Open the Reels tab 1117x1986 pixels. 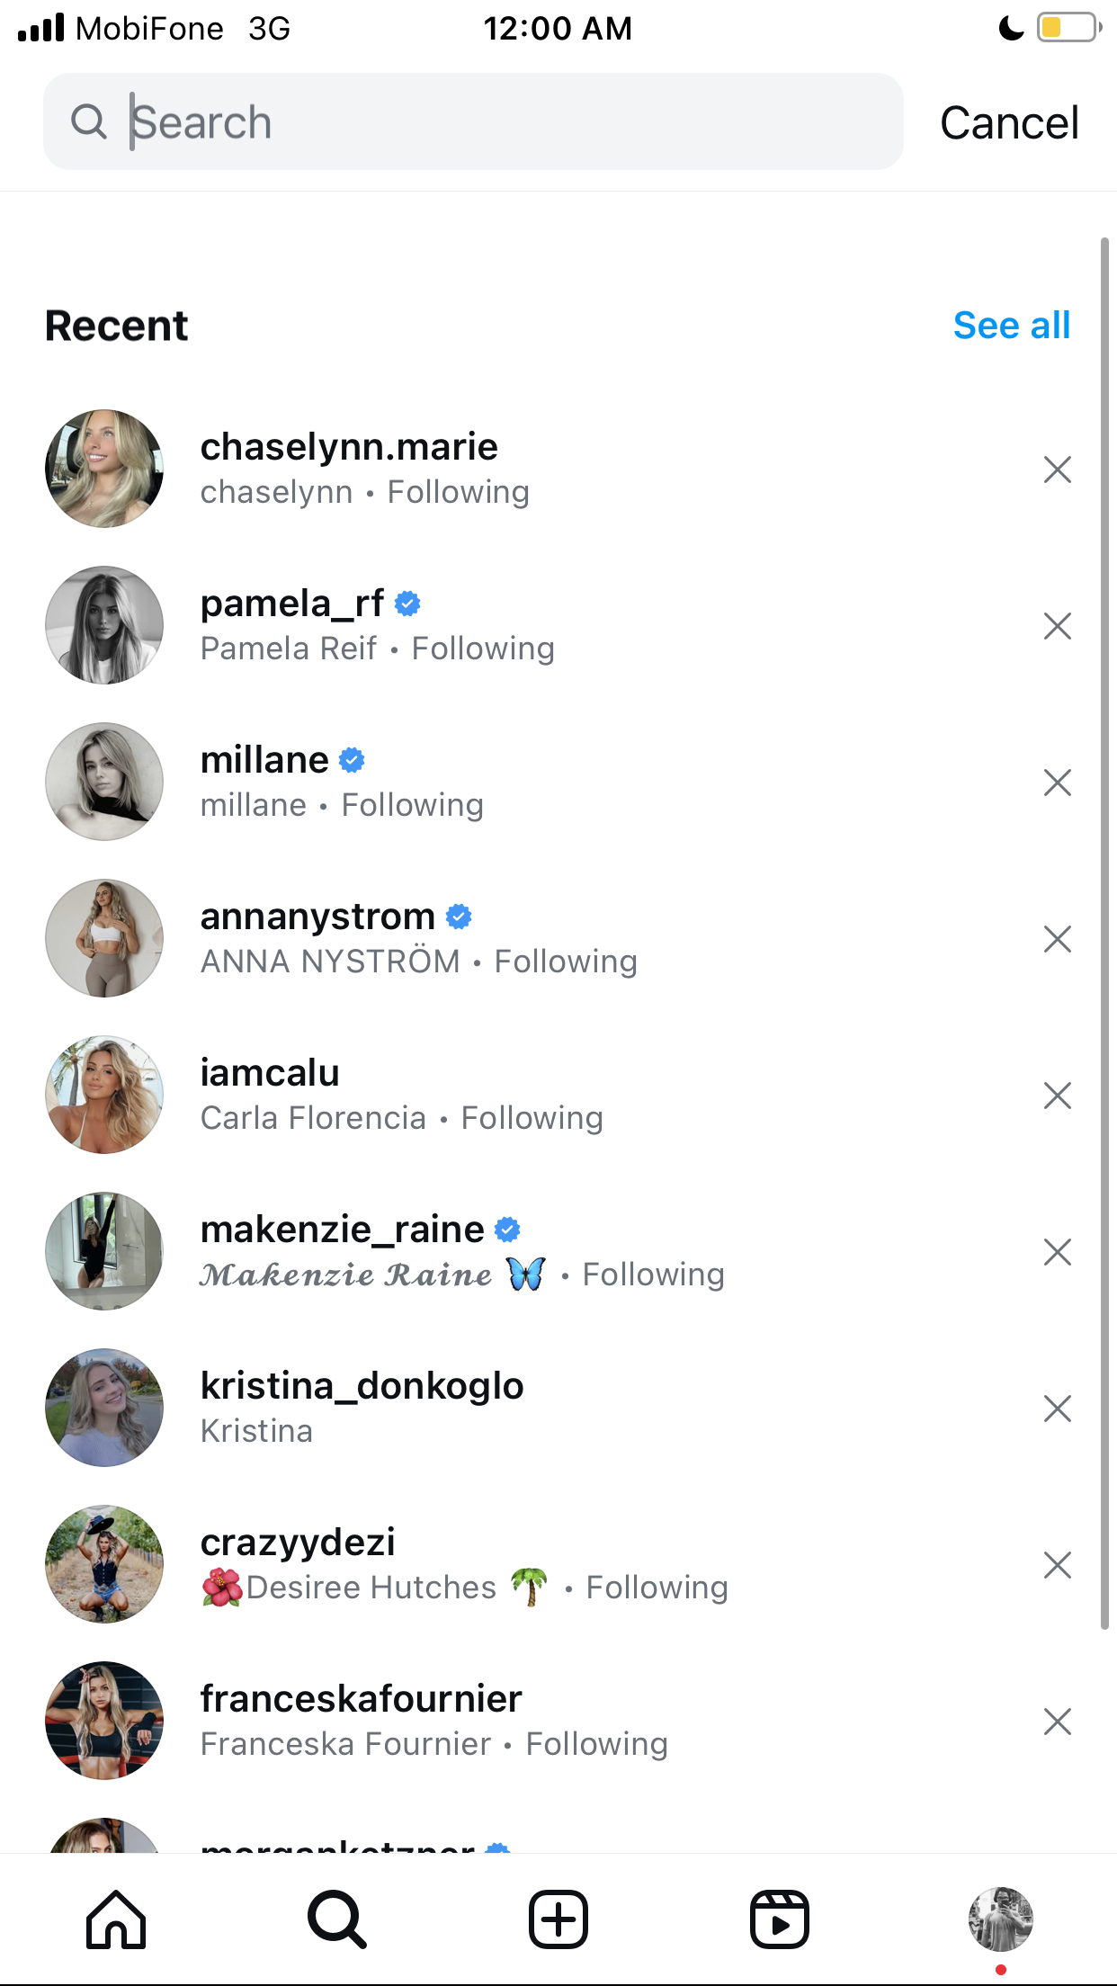780,1919
